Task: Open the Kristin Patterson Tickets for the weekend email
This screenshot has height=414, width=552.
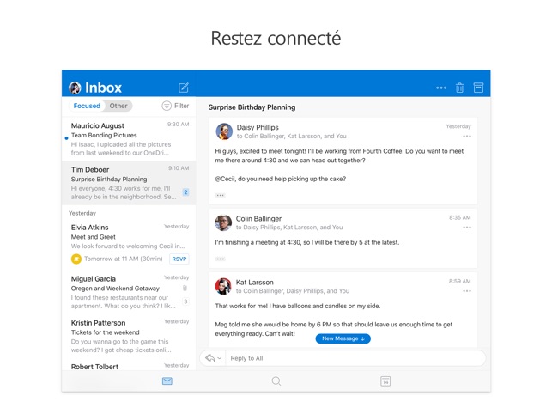Action: (129, 336)
